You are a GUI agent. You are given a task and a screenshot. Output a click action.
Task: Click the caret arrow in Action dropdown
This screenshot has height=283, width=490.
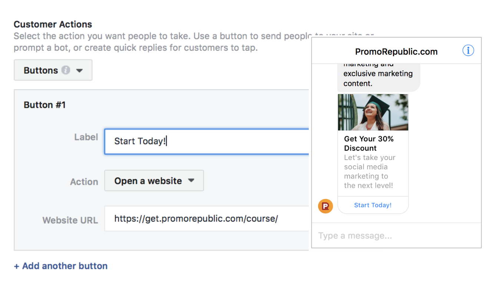coord(191,181)
